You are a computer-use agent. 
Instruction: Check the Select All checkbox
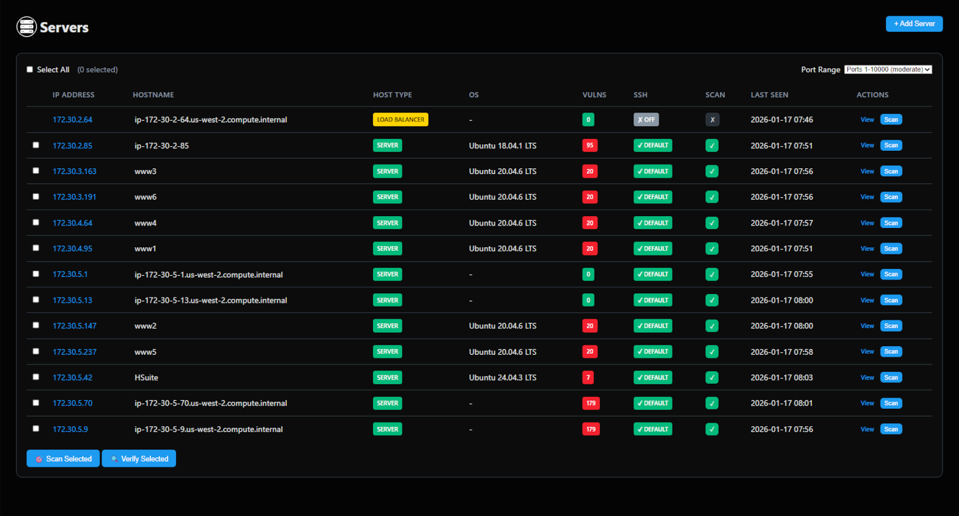click(30, 69)
